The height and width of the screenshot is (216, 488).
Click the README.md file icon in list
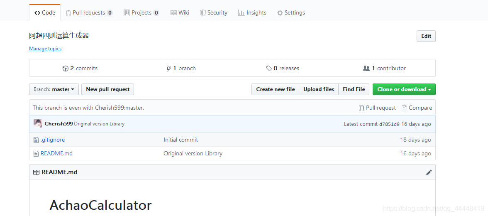36,154
